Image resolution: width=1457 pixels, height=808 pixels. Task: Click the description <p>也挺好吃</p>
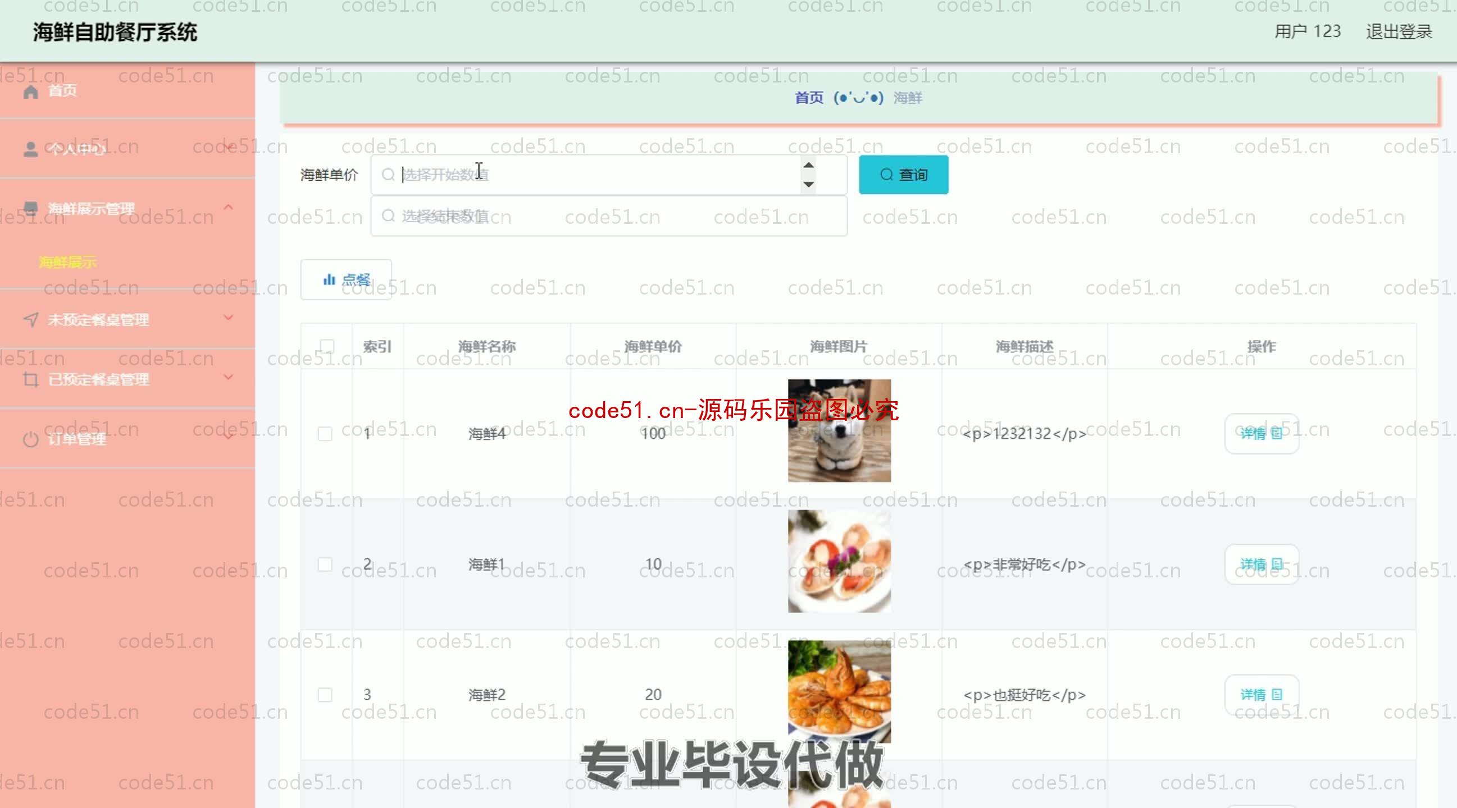pyautogui.click(x=1025, y=695)
